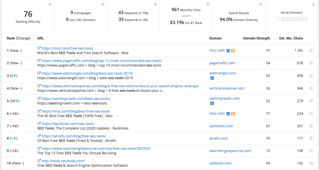Click the seoforgrowth.com domain link
319x170 pixels.
point(224,98)
